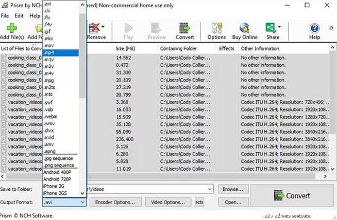Click the Play toolbar icon

[x=128, y=28]
